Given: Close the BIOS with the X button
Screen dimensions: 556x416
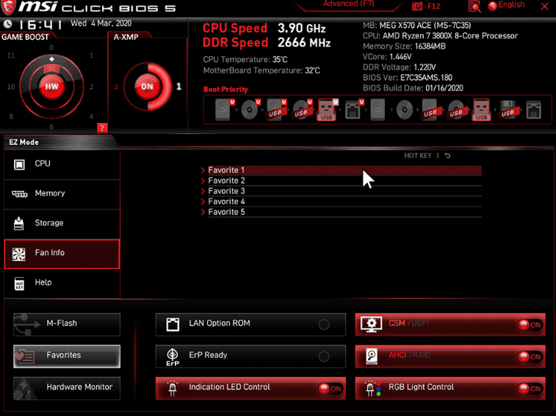Looking at the screenshot, I should click(545, 6).
